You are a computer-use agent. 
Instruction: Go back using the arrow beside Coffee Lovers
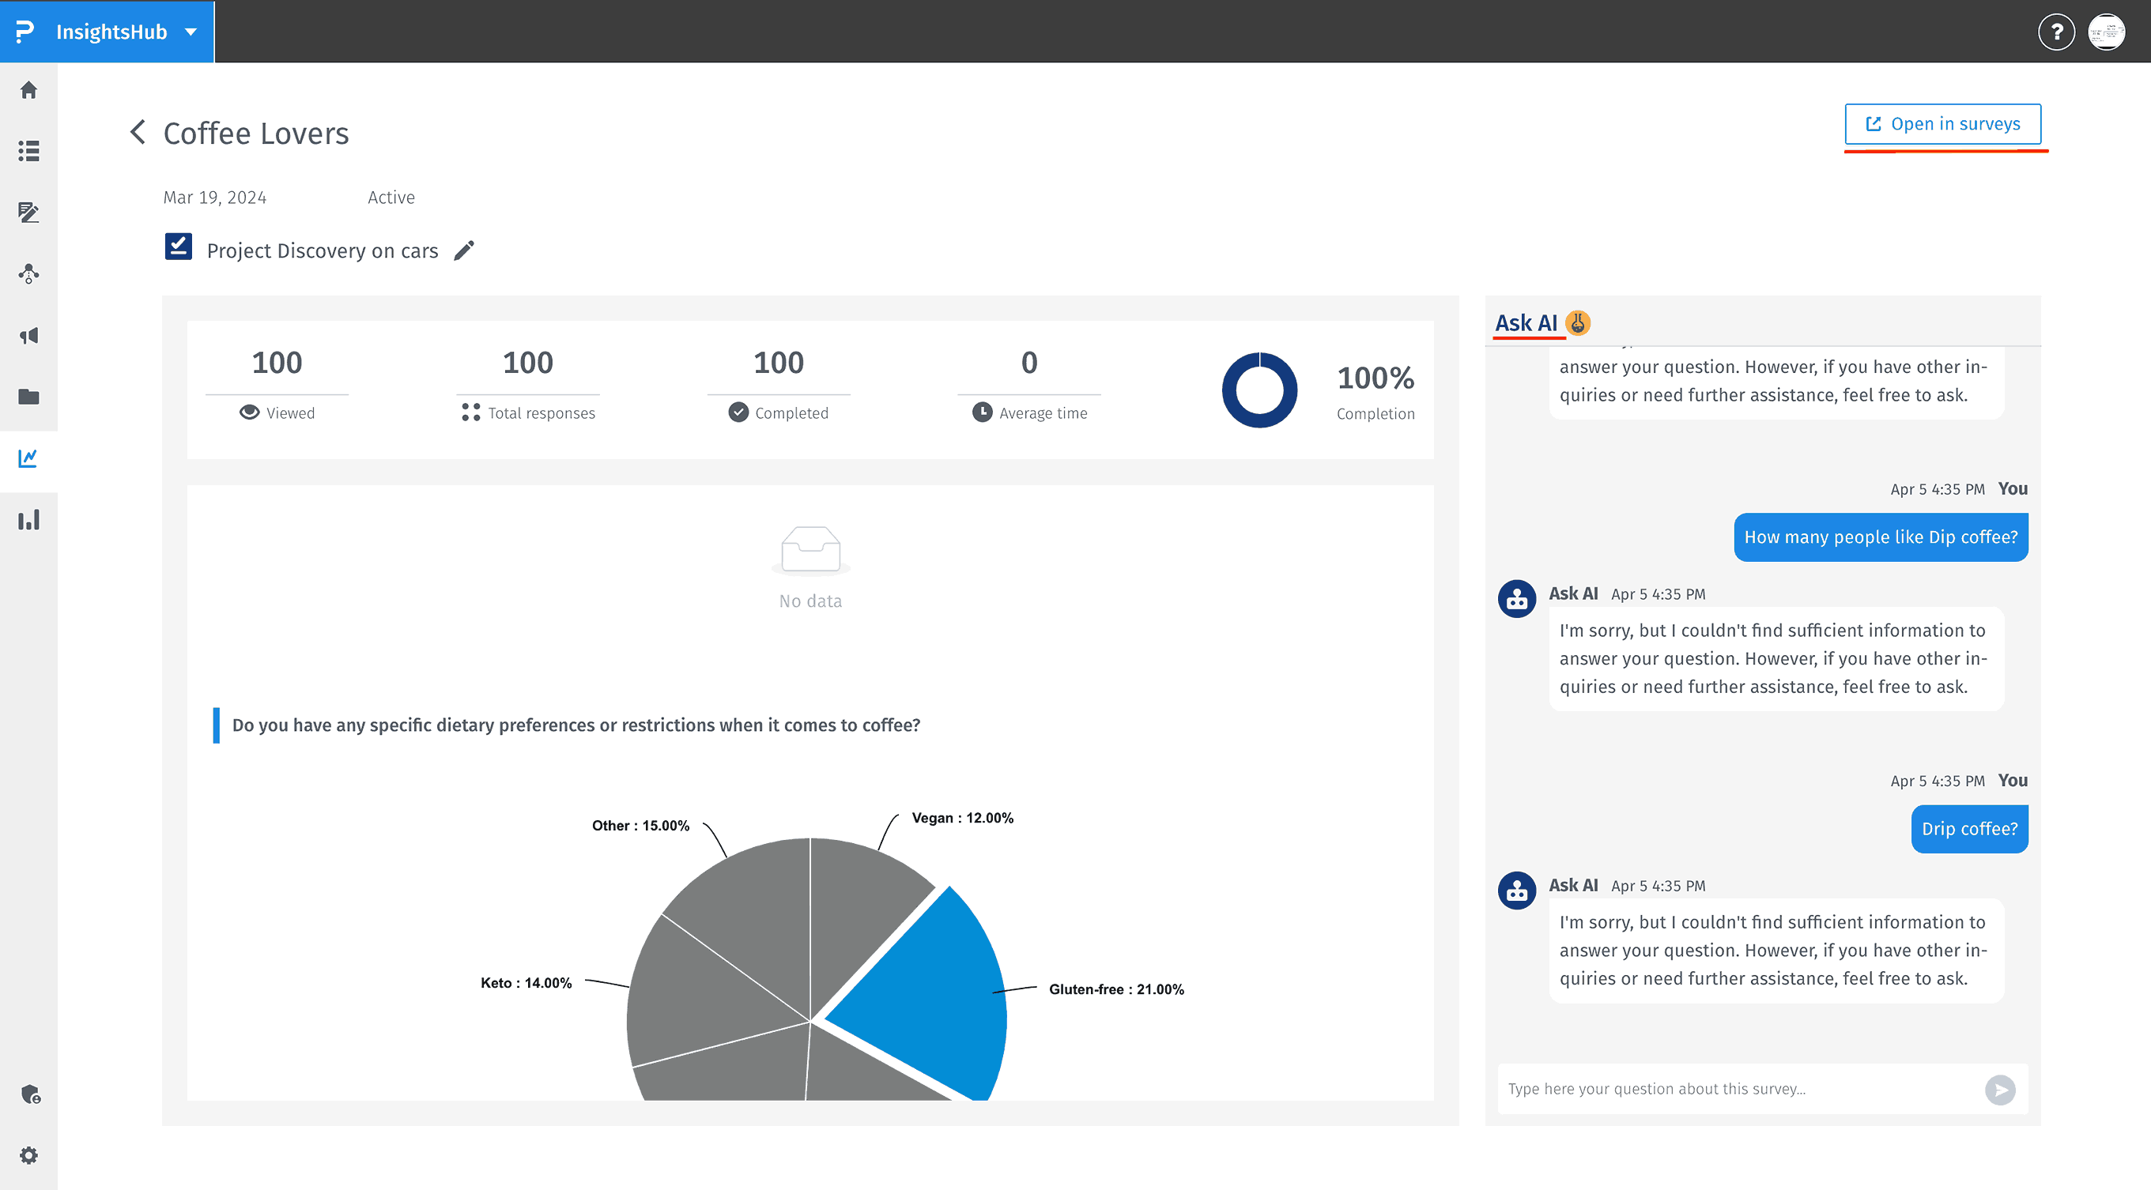point(138,133)
